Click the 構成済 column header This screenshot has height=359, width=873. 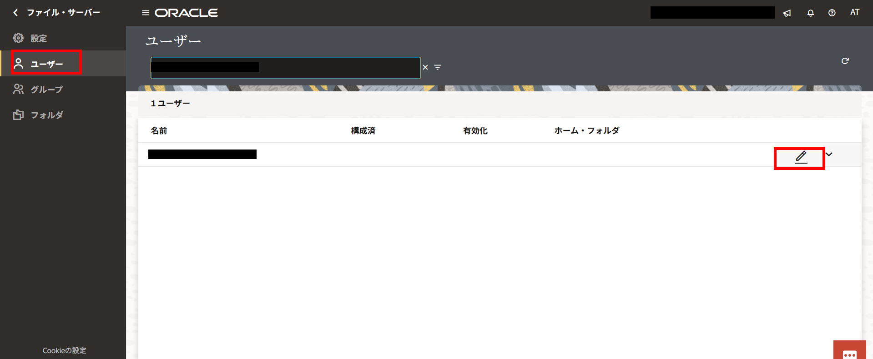tap(363, 131)
